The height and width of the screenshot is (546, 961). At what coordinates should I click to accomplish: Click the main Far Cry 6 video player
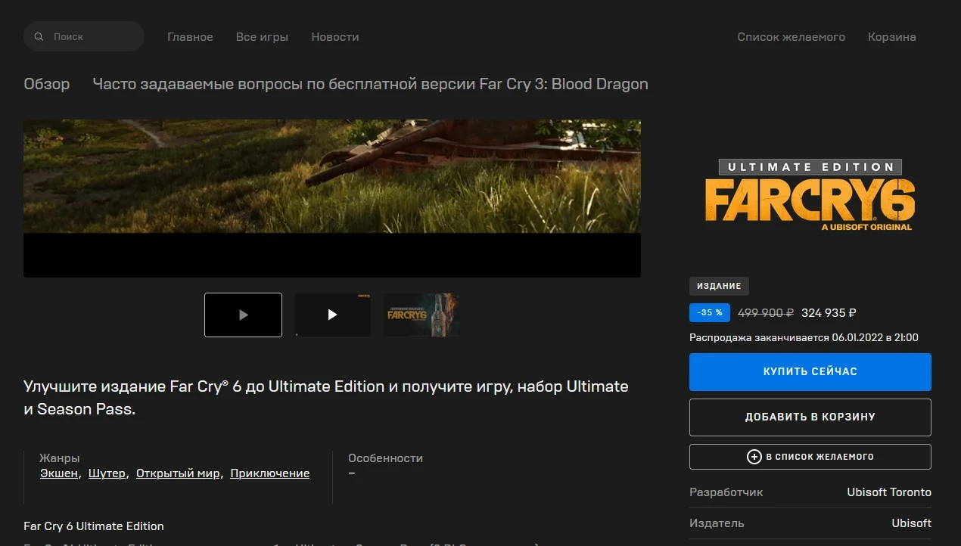(x=332, y=198)
